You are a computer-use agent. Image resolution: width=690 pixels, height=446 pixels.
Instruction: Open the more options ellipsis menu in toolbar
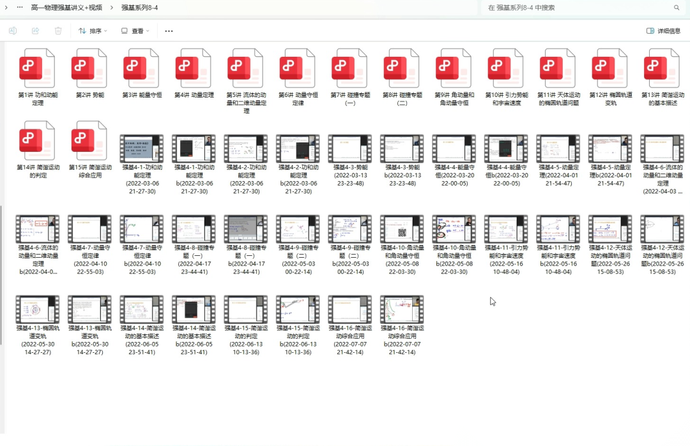169,31
